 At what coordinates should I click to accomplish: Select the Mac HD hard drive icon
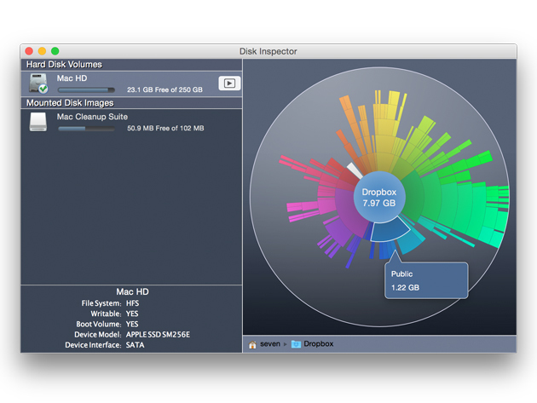click(38, 83)
